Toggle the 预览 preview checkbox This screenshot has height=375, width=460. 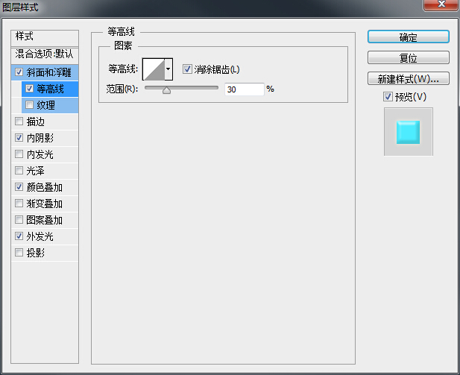388,96
